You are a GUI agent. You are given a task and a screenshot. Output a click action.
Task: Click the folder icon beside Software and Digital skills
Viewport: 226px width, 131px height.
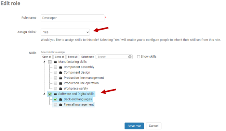point(55,94)
